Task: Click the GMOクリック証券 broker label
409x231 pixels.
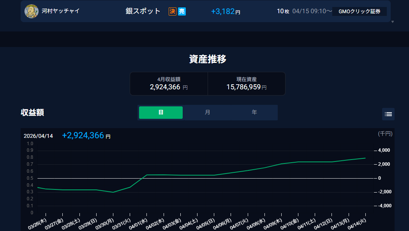Action: coord(359,12)
